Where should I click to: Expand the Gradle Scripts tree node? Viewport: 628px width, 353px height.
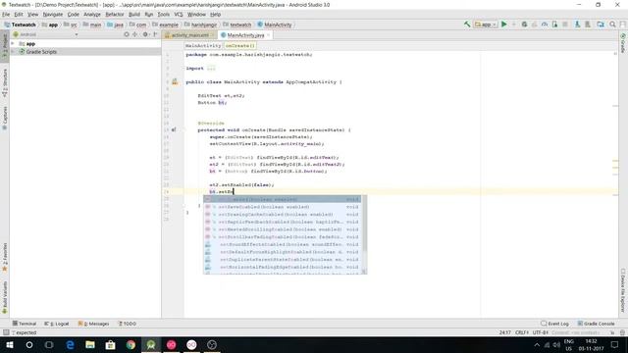tap(13, 52)
